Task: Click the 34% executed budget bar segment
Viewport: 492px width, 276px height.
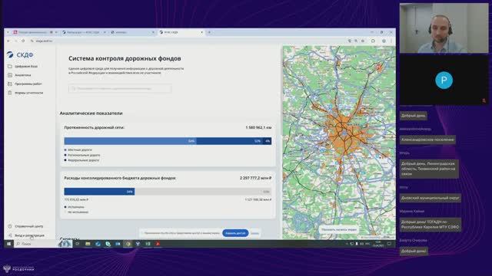Action: (99, 192)
